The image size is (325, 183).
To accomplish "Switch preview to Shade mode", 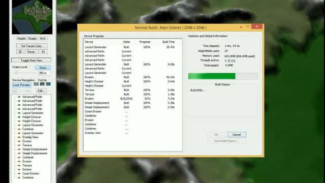I will pyautogui.click(x=32, y=39).
